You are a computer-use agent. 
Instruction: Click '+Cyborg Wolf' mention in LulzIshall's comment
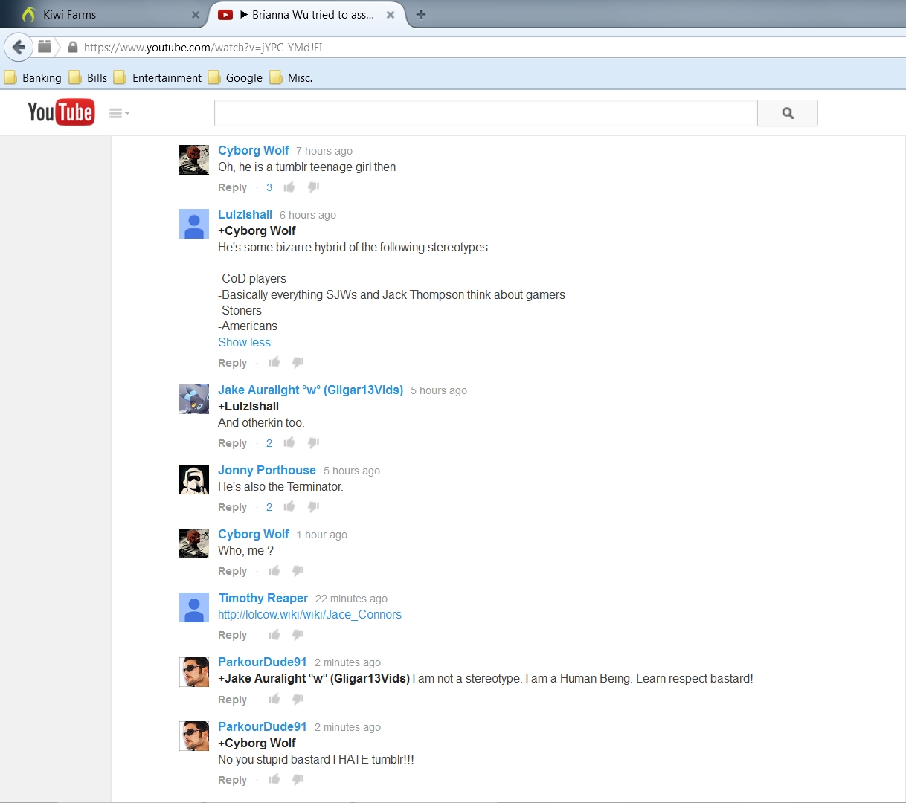257,230
